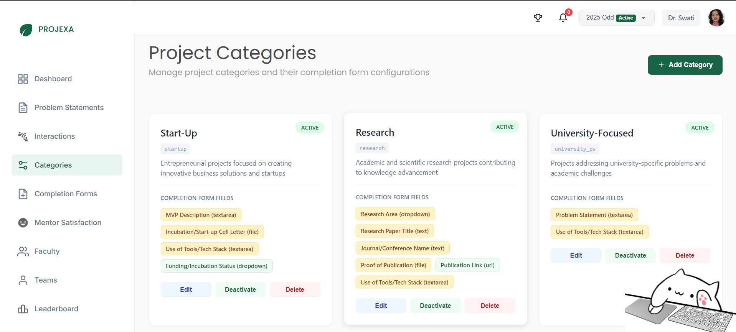Click Proof of Publication (file) chip
The height and width of the screenshot is (332, 736).
[x=394, y=265]
